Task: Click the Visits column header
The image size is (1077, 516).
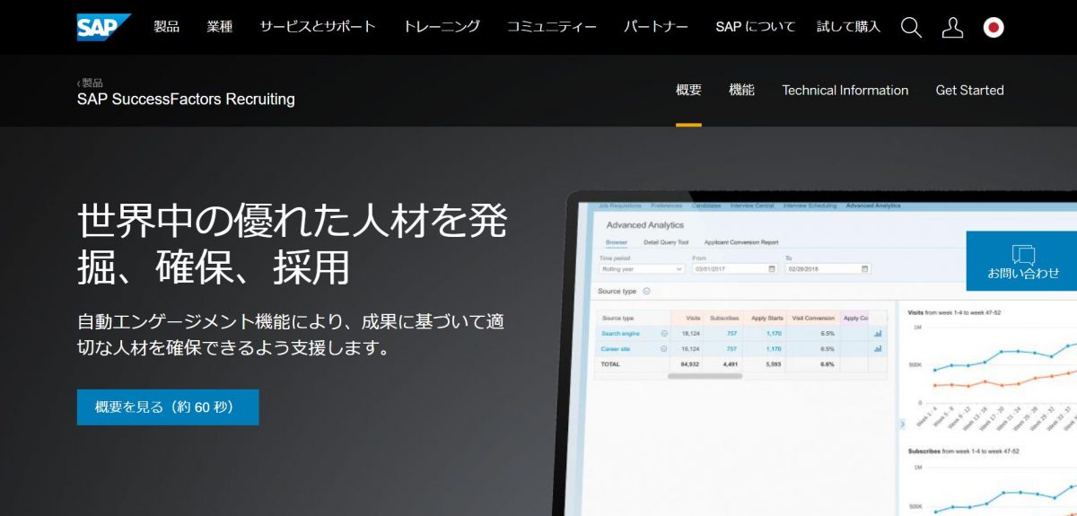Action: pyautogui.click(x=693, y=318)
